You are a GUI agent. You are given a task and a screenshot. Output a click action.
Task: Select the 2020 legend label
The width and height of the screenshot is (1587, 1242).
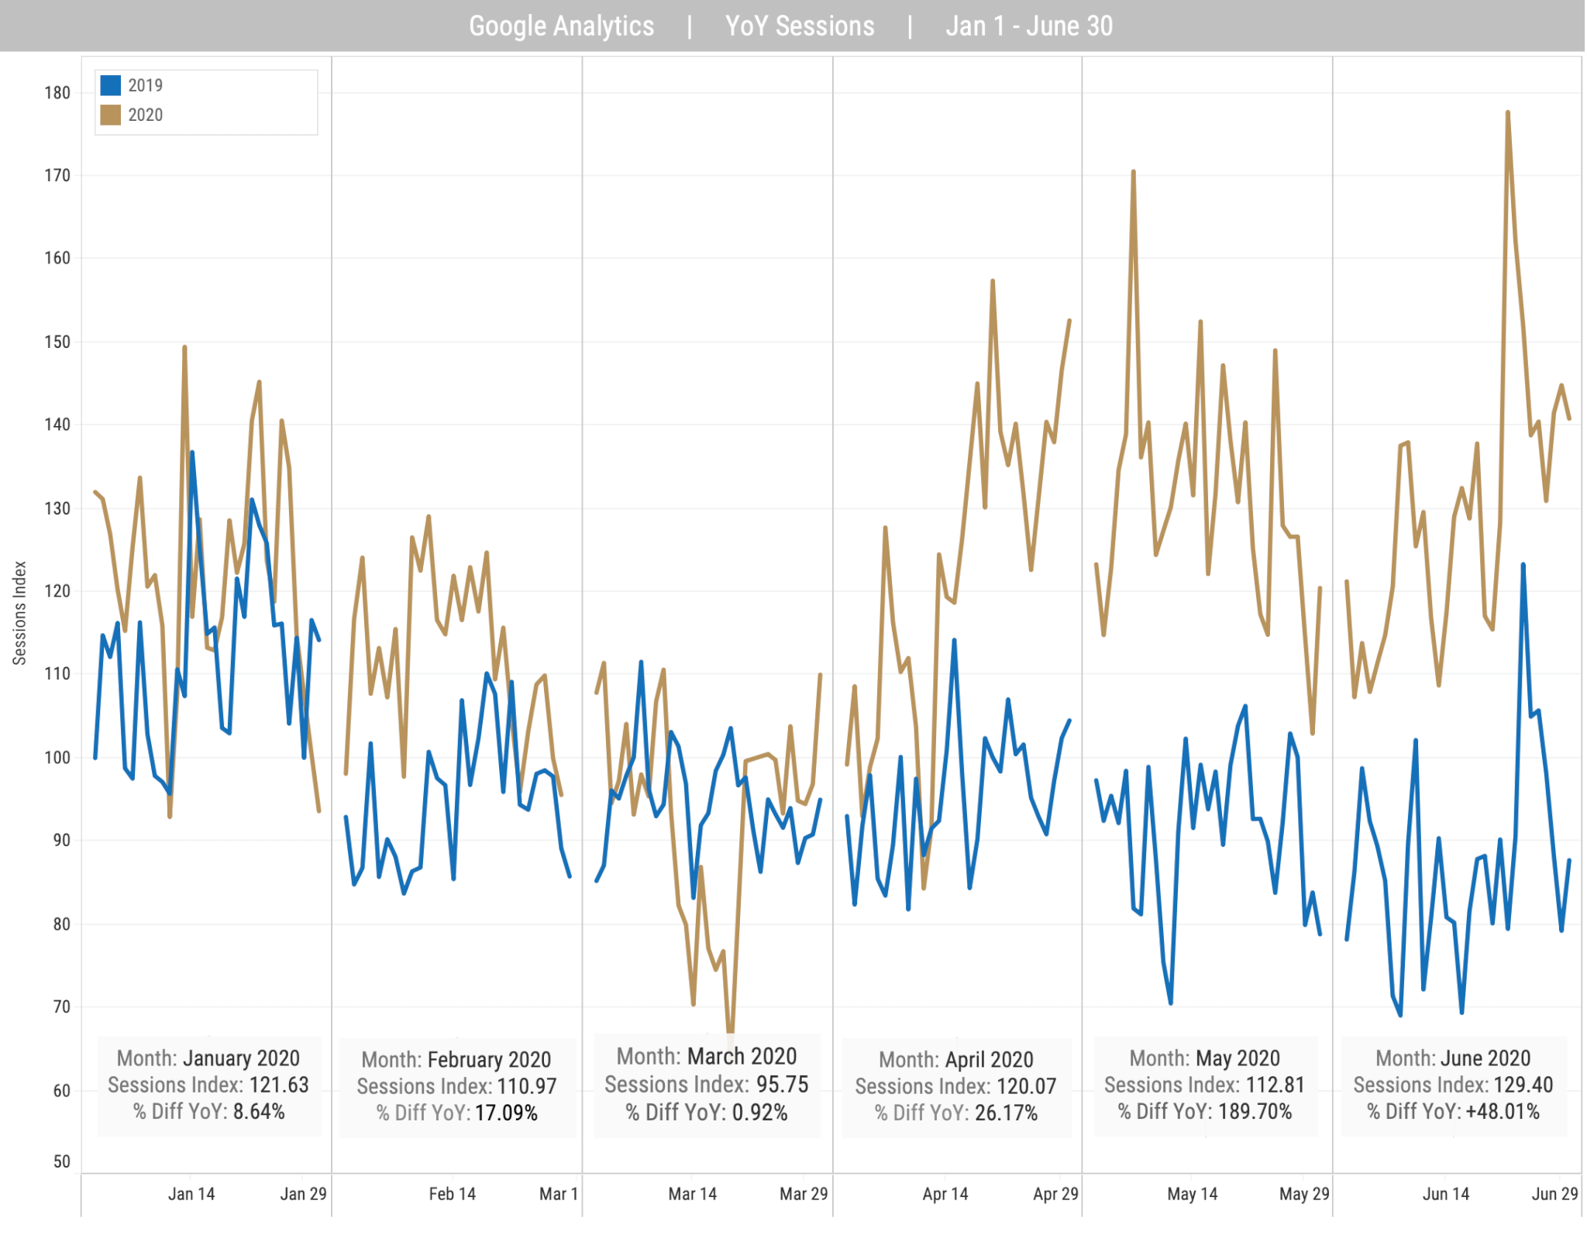(x=146, y=115)
